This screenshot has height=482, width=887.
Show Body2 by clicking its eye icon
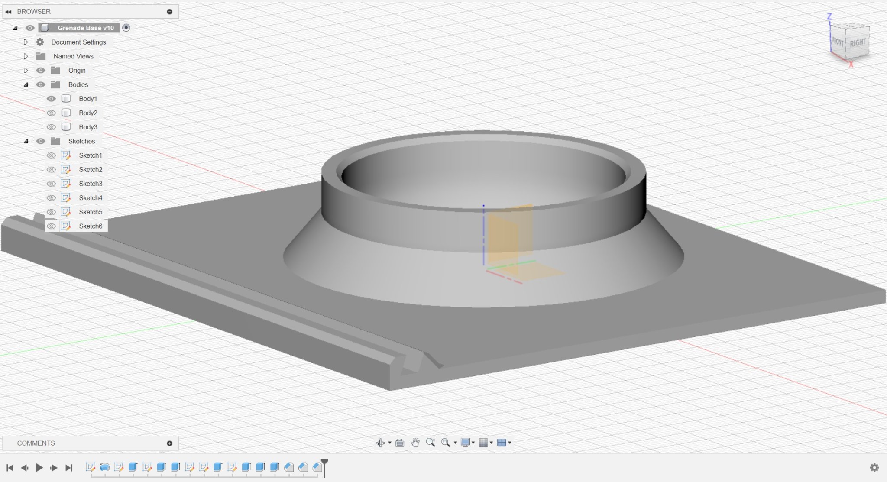[x=51, y=113]
